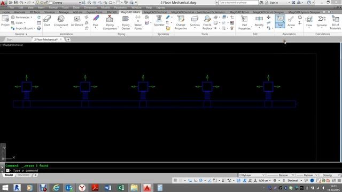Open the Project tool

5,21
